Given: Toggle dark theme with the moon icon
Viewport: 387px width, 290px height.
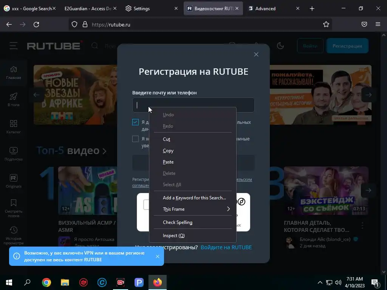Looking at the screenshot, I should [x=280, y=46].
